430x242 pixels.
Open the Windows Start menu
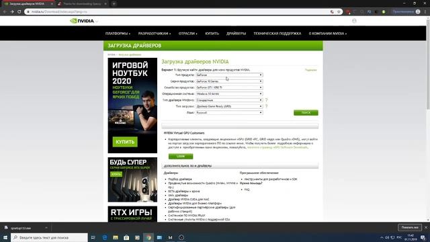5,237
